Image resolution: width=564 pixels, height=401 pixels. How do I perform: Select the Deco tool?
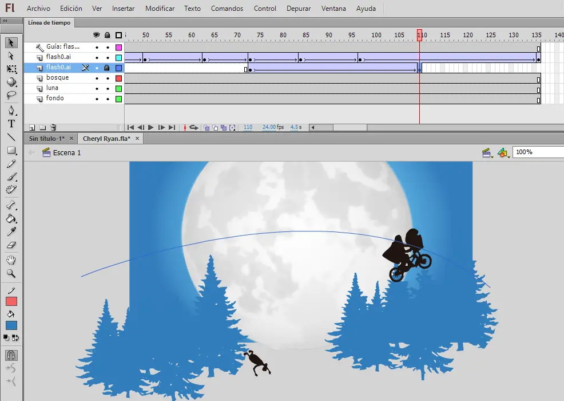[x=11, y=190]
